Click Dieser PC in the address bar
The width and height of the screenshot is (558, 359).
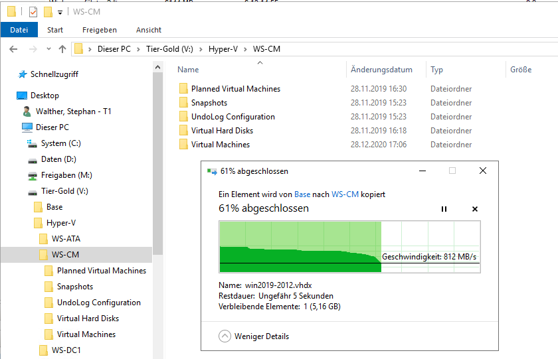[x=114, y=49]
